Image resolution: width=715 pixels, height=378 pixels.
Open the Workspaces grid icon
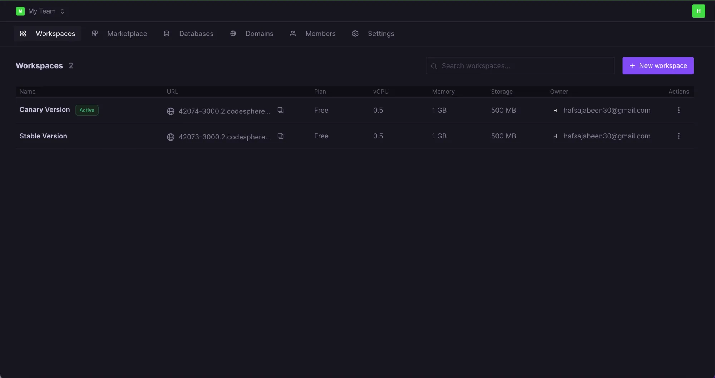(23, 34)
